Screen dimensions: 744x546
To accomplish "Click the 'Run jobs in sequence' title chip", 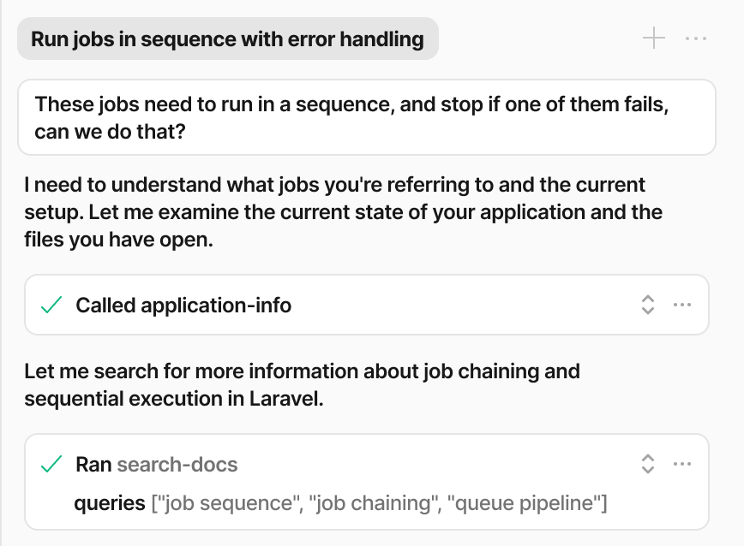I will point(228,39).
